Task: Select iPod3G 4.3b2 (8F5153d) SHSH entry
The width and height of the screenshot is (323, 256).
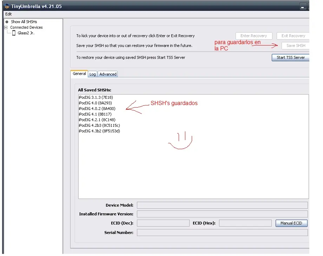Action: pyautogui.click(x=99, y=131)
